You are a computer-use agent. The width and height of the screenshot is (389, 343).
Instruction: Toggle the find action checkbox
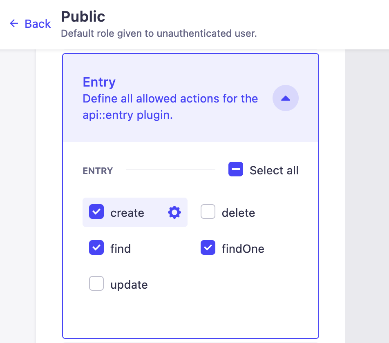click(96, 248)
